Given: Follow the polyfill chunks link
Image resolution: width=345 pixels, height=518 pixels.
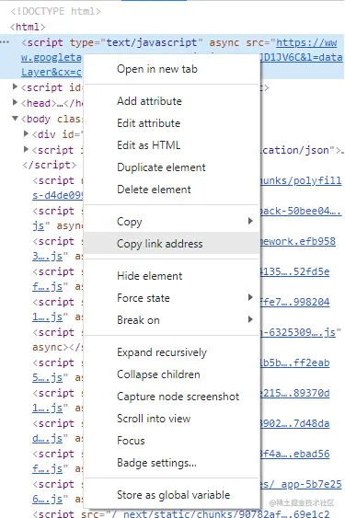Looking at the screenshot, I should point(301,180).
